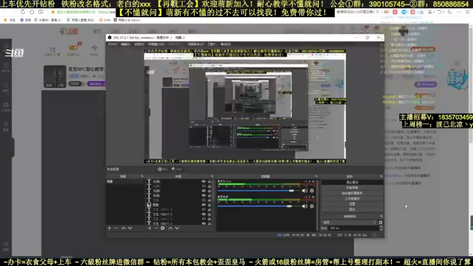The width and height of the screenshot is (473, 266).
Task: Toggle visibility eye for 文本 (GDI+) 4
Action: click(203, 210)
